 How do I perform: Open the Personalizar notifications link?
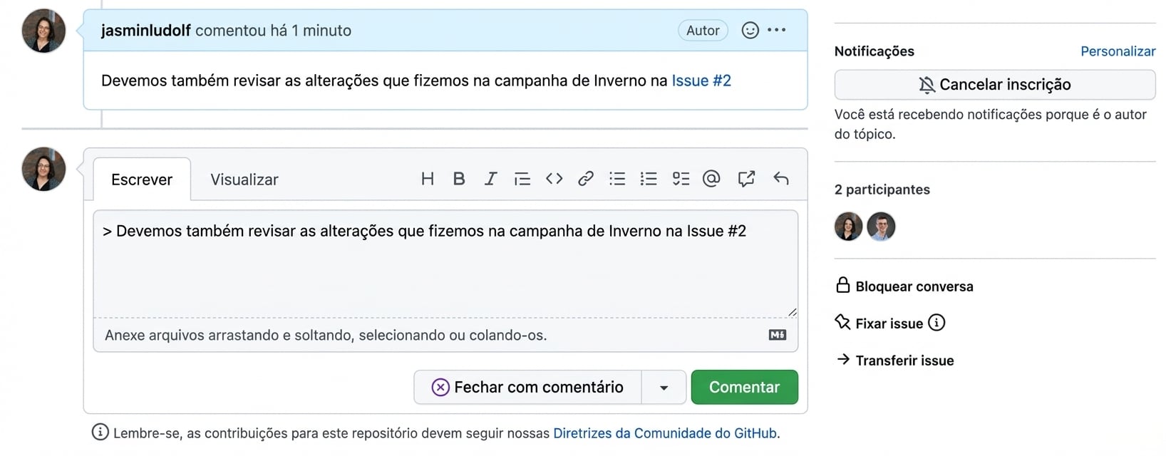[x=1118, y=51]
